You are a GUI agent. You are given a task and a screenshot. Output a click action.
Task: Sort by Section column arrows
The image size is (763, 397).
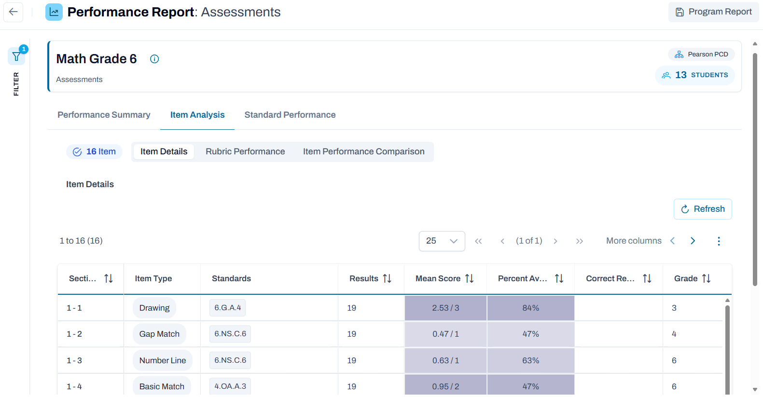109,278
